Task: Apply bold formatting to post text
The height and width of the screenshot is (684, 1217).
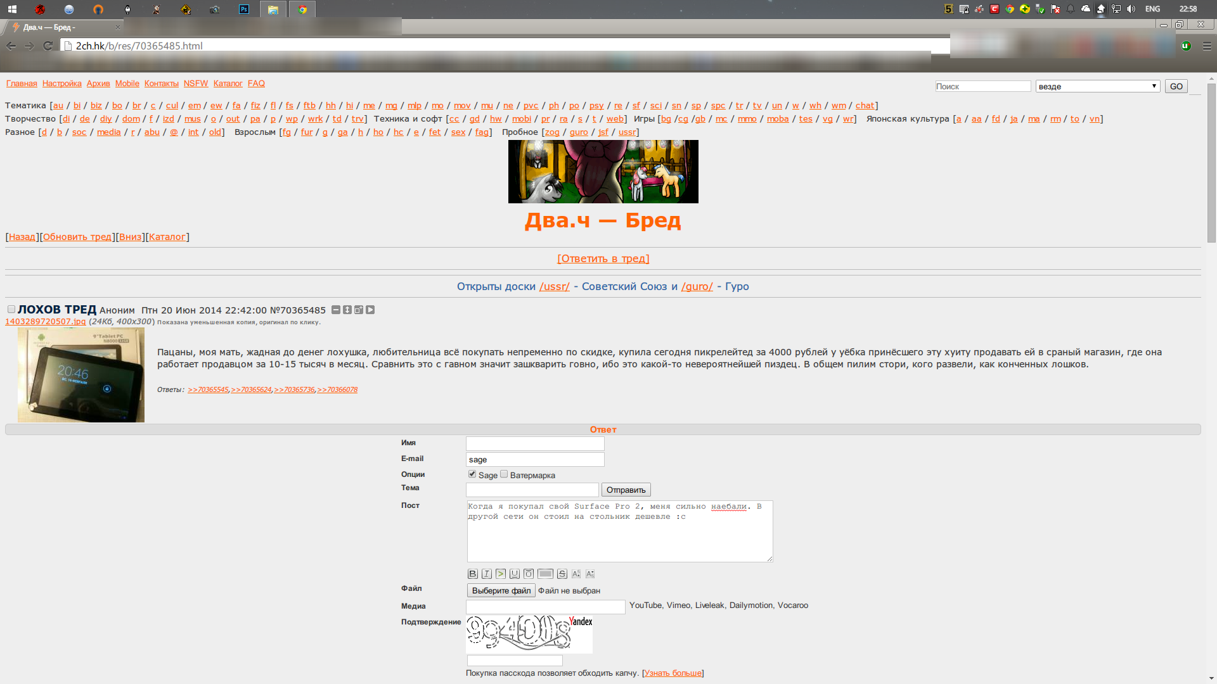Action: pos(472,574)
